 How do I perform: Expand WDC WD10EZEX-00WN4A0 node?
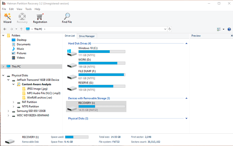click(8, 115)
